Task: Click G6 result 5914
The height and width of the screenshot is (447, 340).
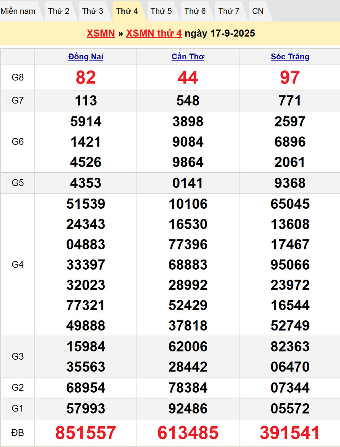Action: [x=86, y=121]
